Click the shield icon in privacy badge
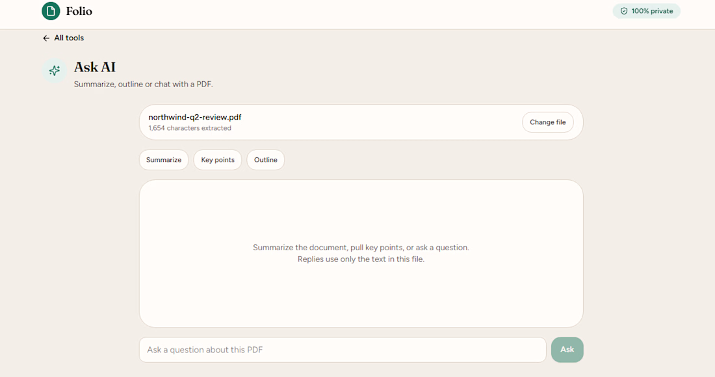 click(624, 11)
